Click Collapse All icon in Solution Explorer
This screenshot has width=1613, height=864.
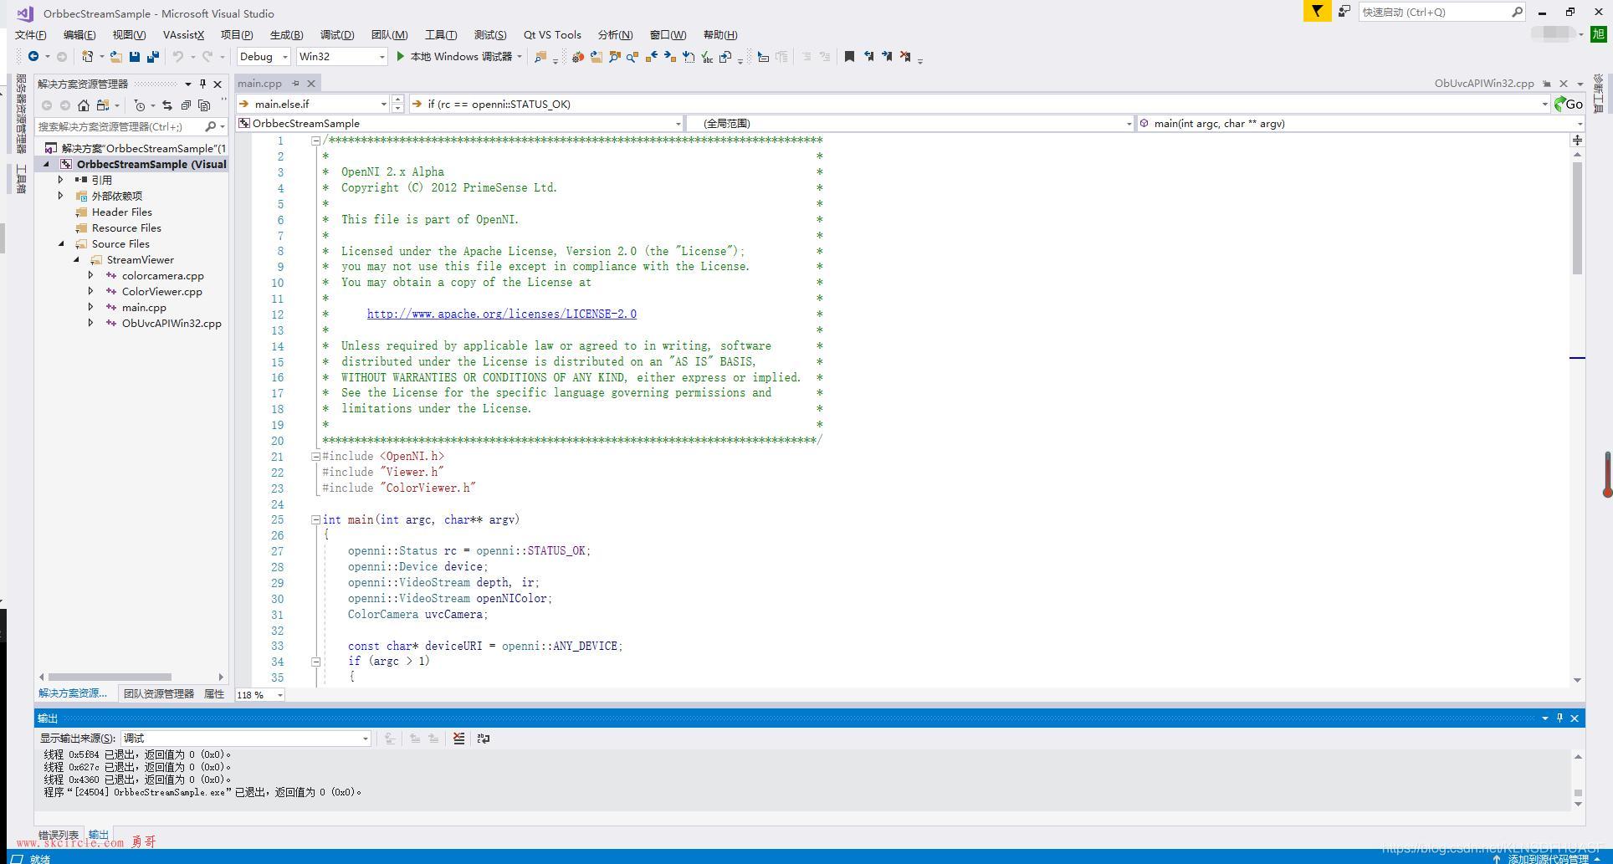pos(186,105)
